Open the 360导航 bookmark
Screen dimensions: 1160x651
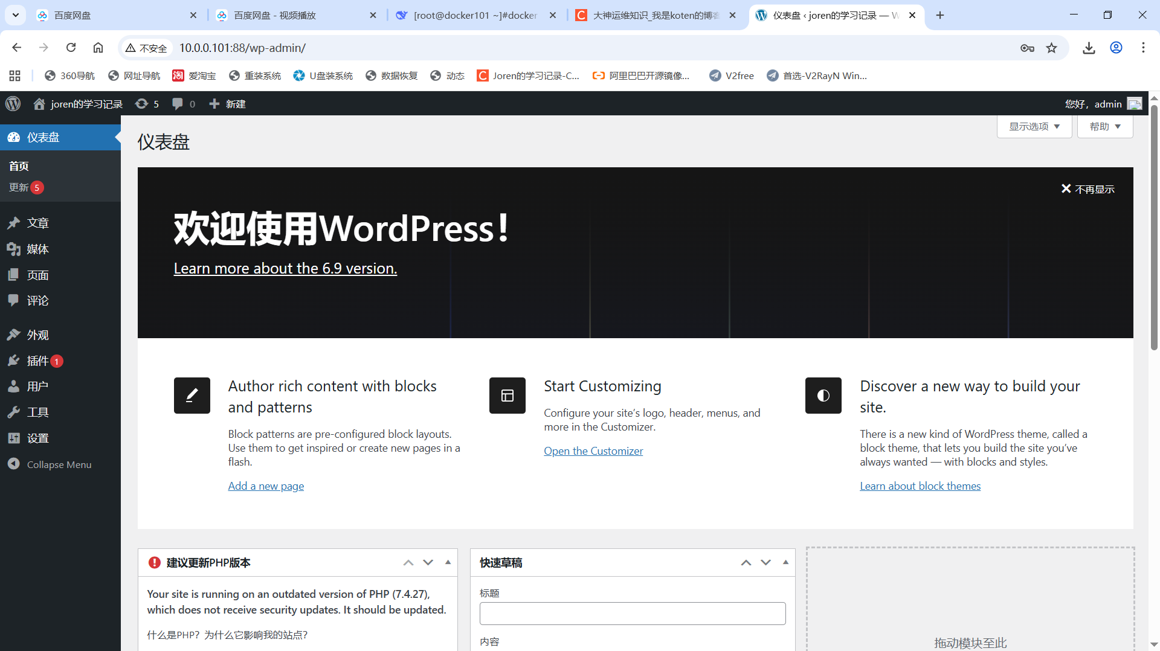point(69,75)
